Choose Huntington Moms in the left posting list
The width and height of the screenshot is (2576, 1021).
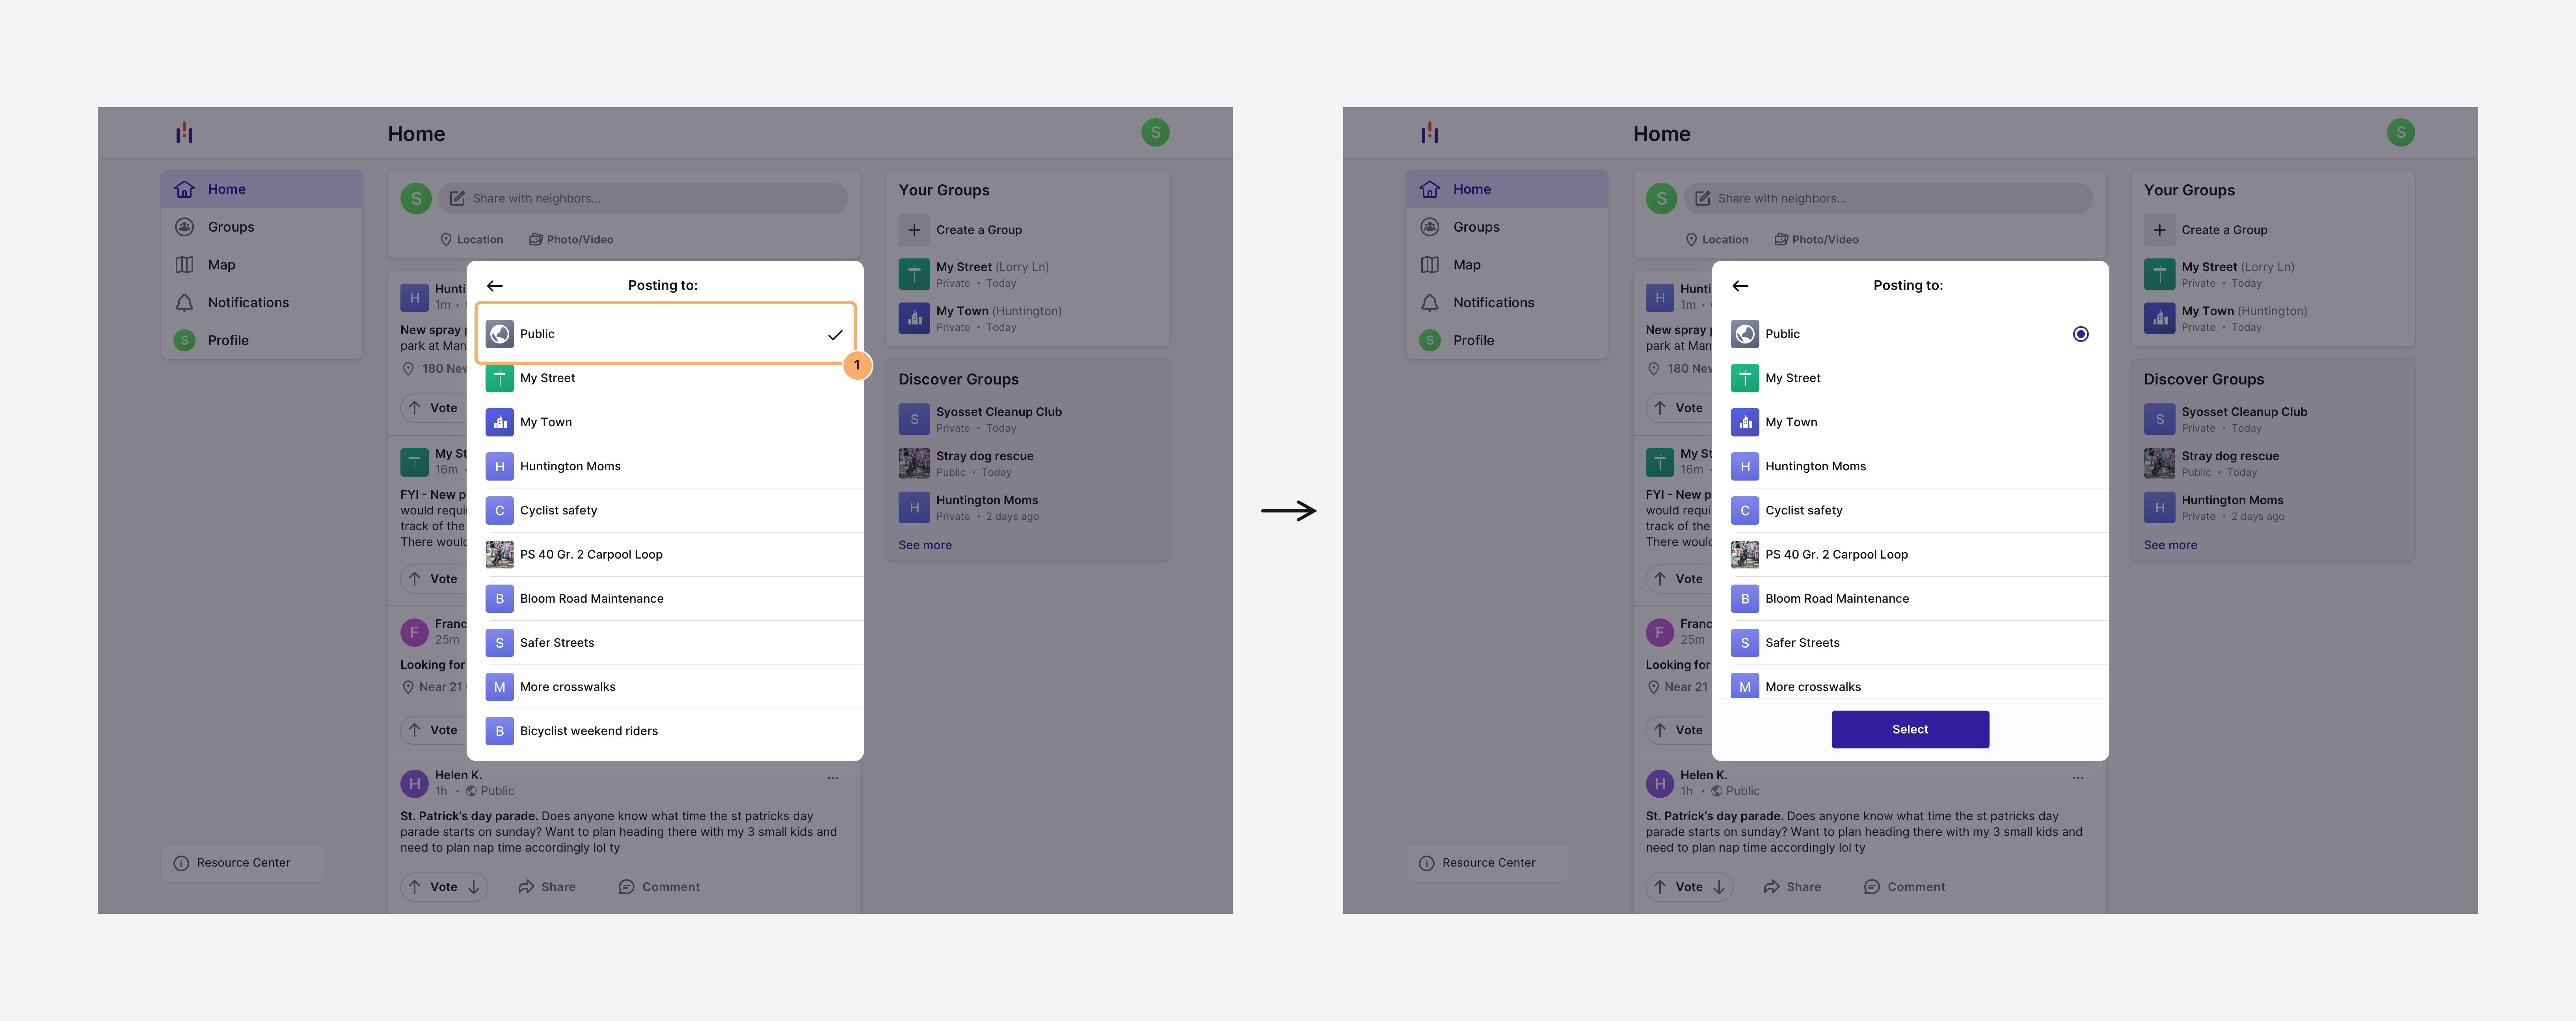coord(570,466)
